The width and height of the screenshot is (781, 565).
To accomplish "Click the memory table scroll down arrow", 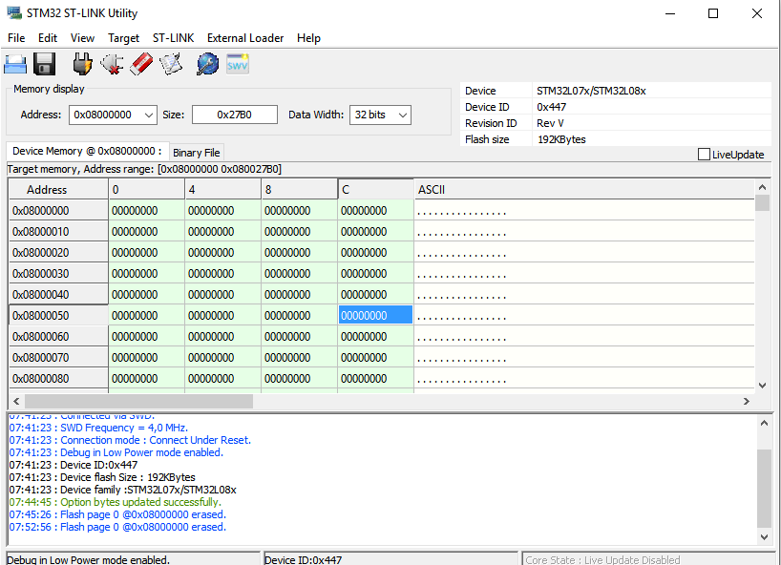I will point(762,386).
